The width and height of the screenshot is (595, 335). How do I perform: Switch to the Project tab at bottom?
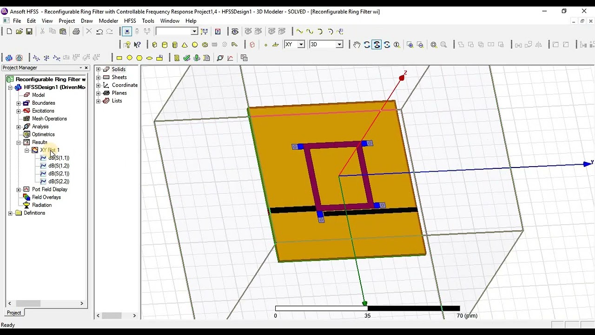point(14,313)
